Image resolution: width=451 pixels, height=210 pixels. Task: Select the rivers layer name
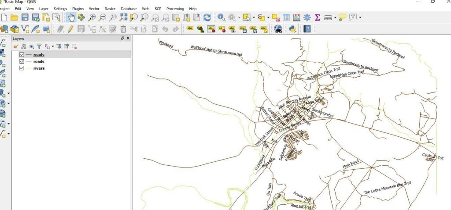(x=39, y=68)
